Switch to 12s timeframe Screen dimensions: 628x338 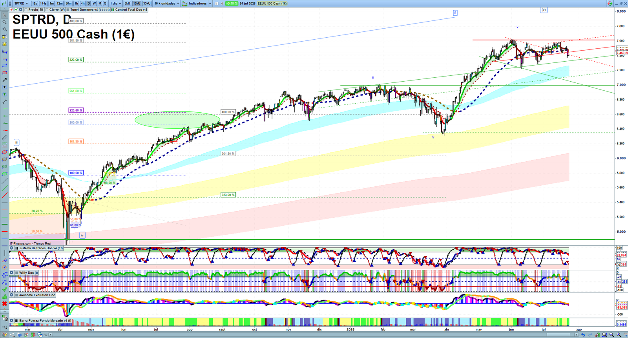coord(35,3)
